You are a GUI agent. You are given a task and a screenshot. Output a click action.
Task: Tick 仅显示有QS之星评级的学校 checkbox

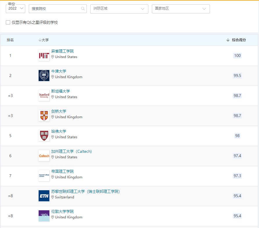[8, 22]
